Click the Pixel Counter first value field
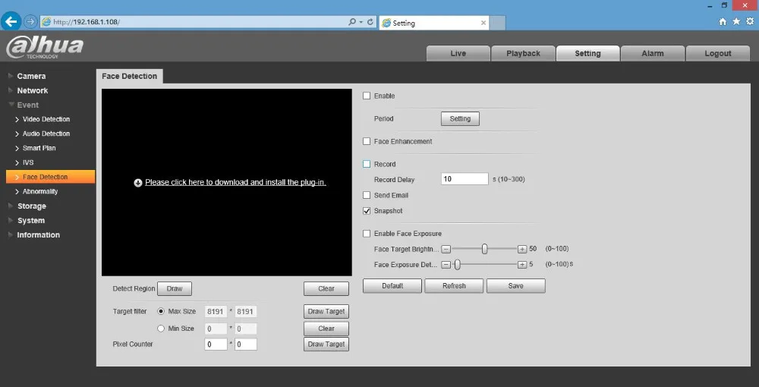759x387 pixels. (x=216, y=345)
